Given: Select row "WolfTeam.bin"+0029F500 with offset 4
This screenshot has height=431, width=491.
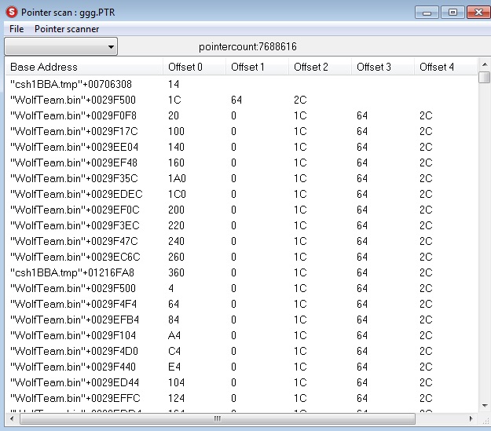Looking at the screenshot, I should pos(241,288).
